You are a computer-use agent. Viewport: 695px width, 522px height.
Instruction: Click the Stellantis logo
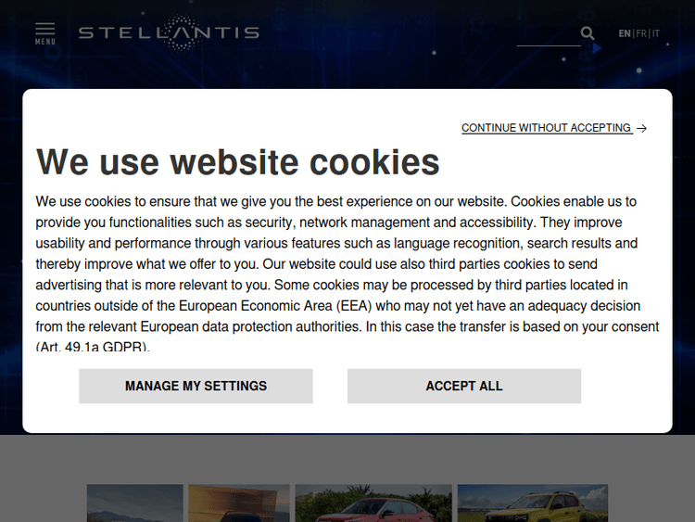(169, 32)
